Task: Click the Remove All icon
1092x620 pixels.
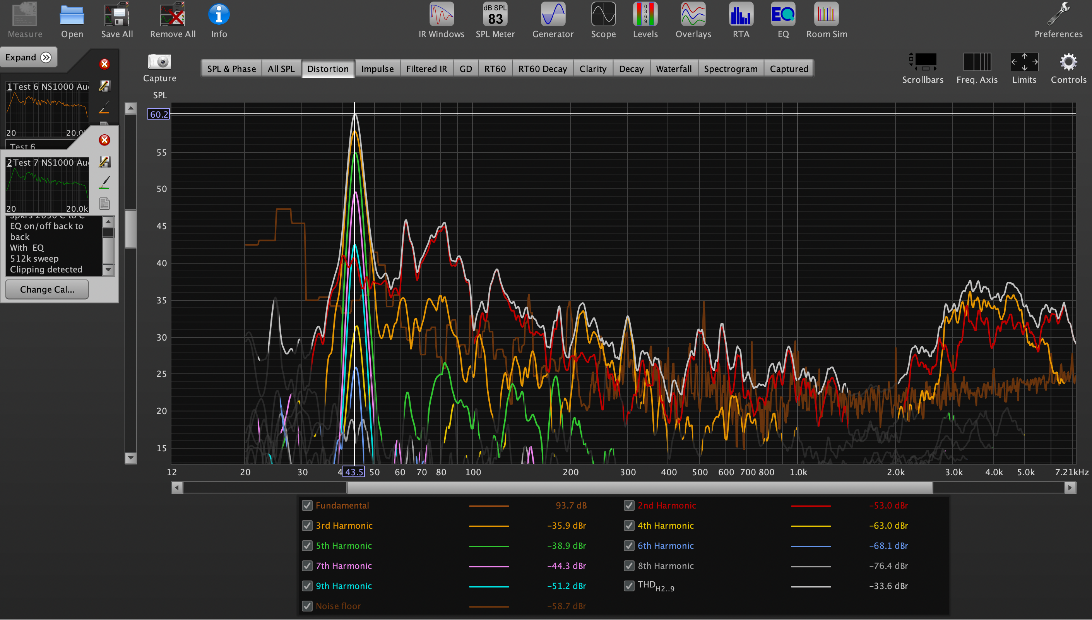Action: 173,14
